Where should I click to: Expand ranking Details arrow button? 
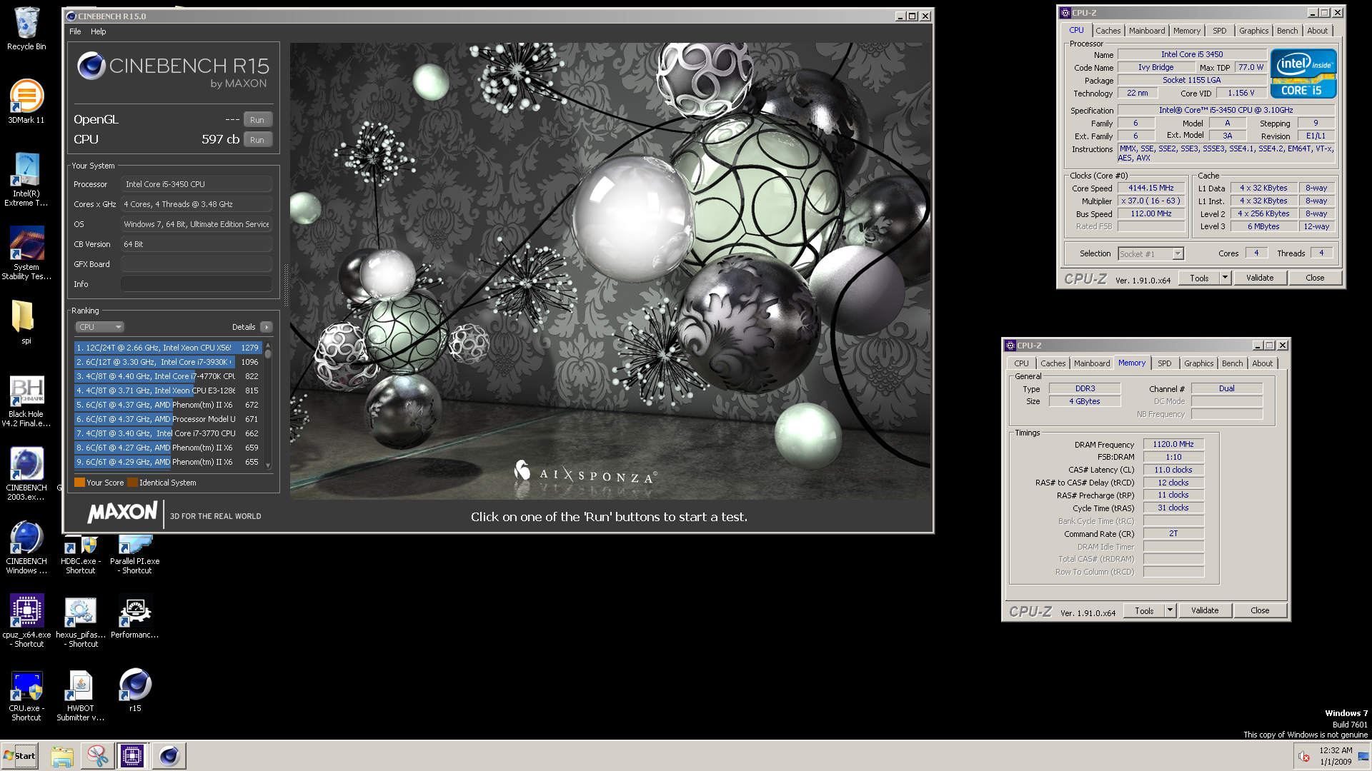[267, 327]
